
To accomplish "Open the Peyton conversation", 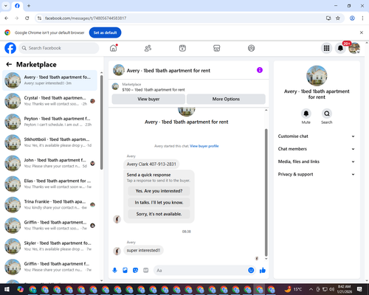I will coord(49,122).
